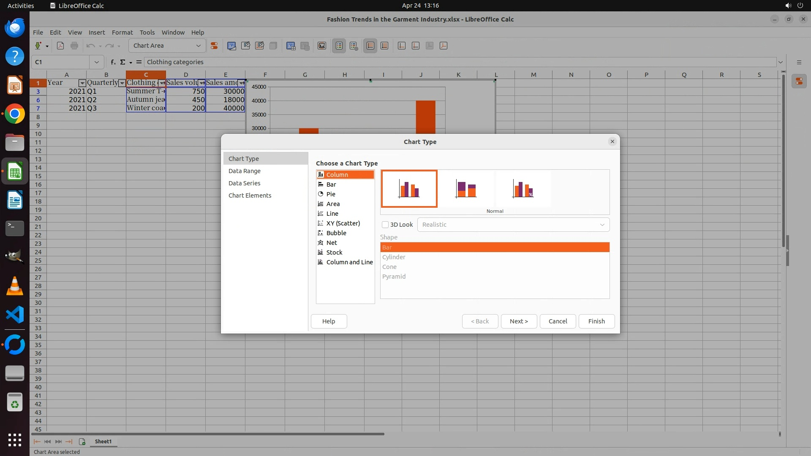The image size is (811, 456).
Task: Click the Next > button
Action: click(x=519, y=321)
